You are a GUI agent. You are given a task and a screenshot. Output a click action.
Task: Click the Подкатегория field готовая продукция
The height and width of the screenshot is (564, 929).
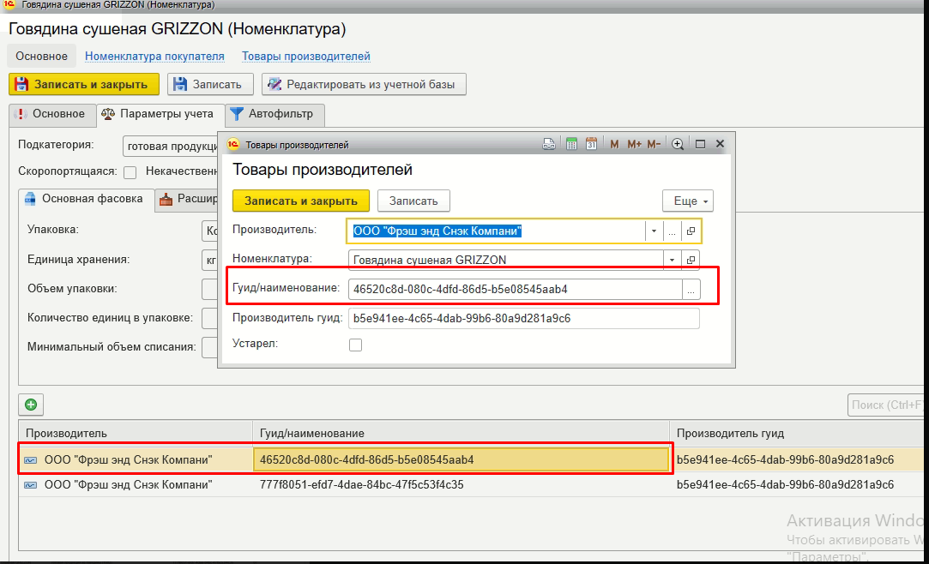tap(171, 147)
